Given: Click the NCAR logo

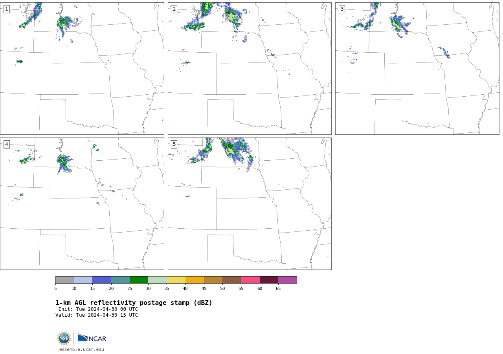Looking at the screenshot, I should tap(92, 338).
